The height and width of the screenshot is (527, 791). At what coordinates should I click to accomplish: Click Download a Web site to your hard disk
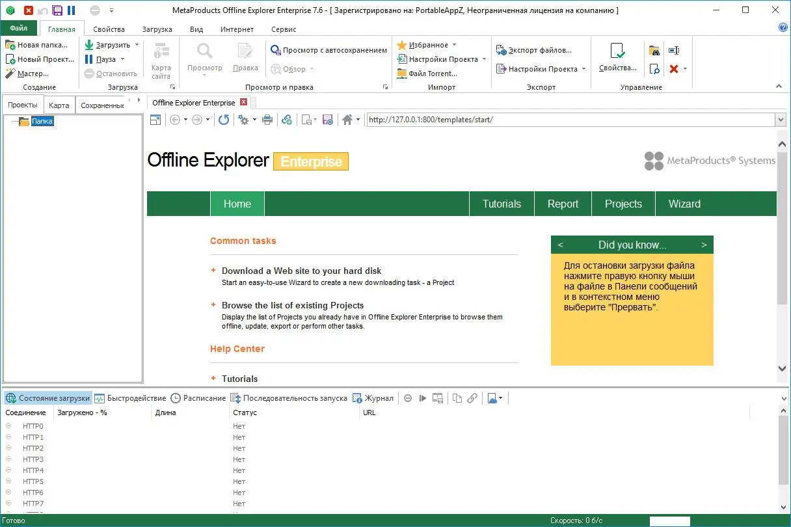pyautogui.click(x=301, y=271)
